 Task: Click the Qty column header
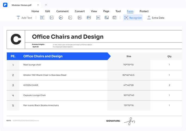pyautogui.click(x=169, y=56)
